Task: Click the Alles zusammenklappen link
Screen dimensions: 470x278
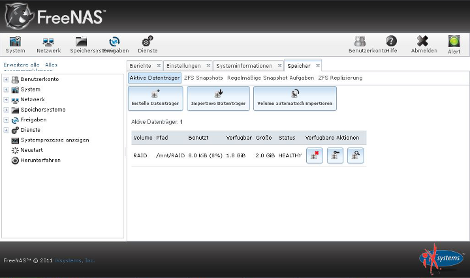Action: [x=52, y=65]
